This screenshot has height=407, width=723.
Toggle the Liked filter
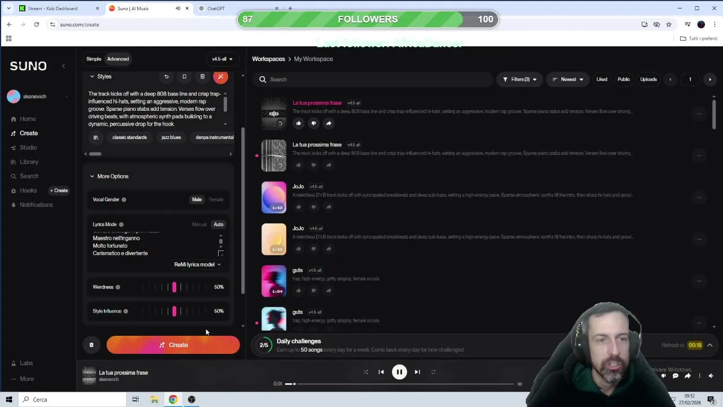(x=602, y=80)
